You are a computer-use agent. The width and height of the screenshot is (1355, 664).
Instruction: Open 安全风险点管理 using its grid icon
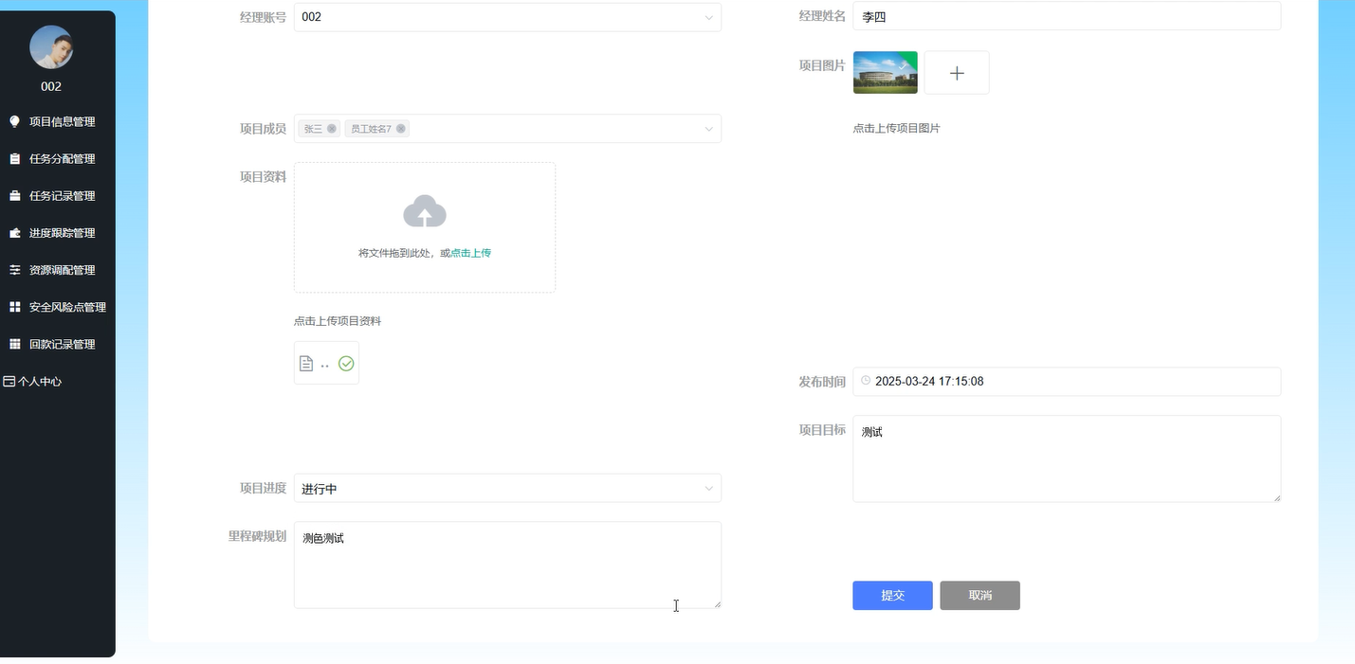(x=14, y=306)
